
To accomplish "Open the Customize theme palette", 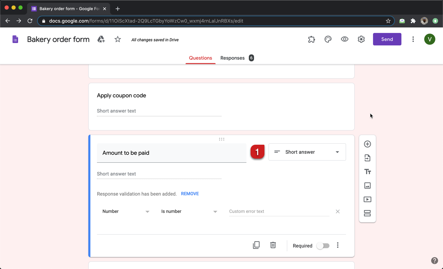I will 328,39.
